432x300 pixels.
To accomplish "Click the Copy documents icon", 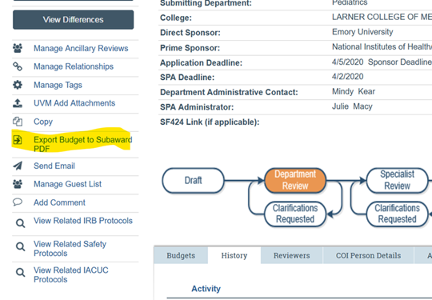I will click(18, 122).
